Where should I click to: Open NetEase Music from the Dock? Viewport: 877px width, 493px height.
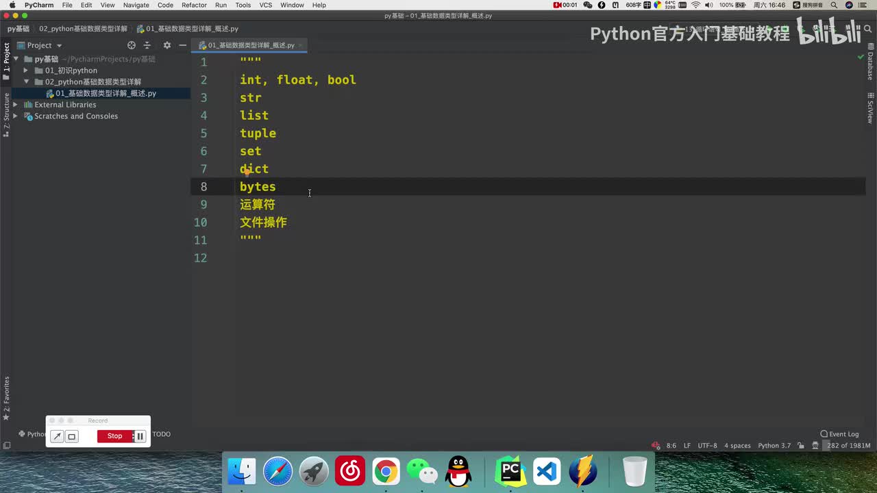(x=350, y=472)
